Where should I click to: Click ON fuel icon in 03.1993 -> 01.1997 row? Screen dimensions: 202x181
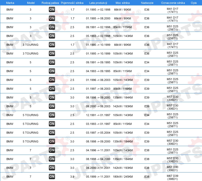(52, 124)
